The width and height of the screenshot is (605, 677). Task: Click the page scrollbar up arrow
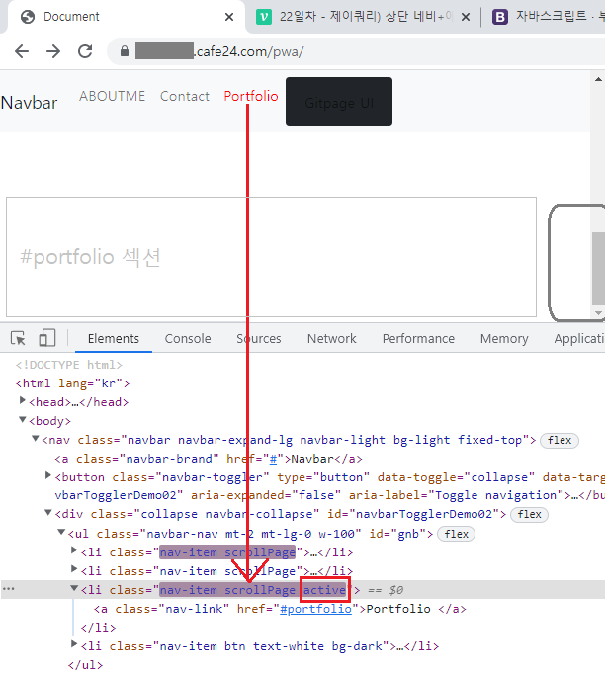coord(598,79)
